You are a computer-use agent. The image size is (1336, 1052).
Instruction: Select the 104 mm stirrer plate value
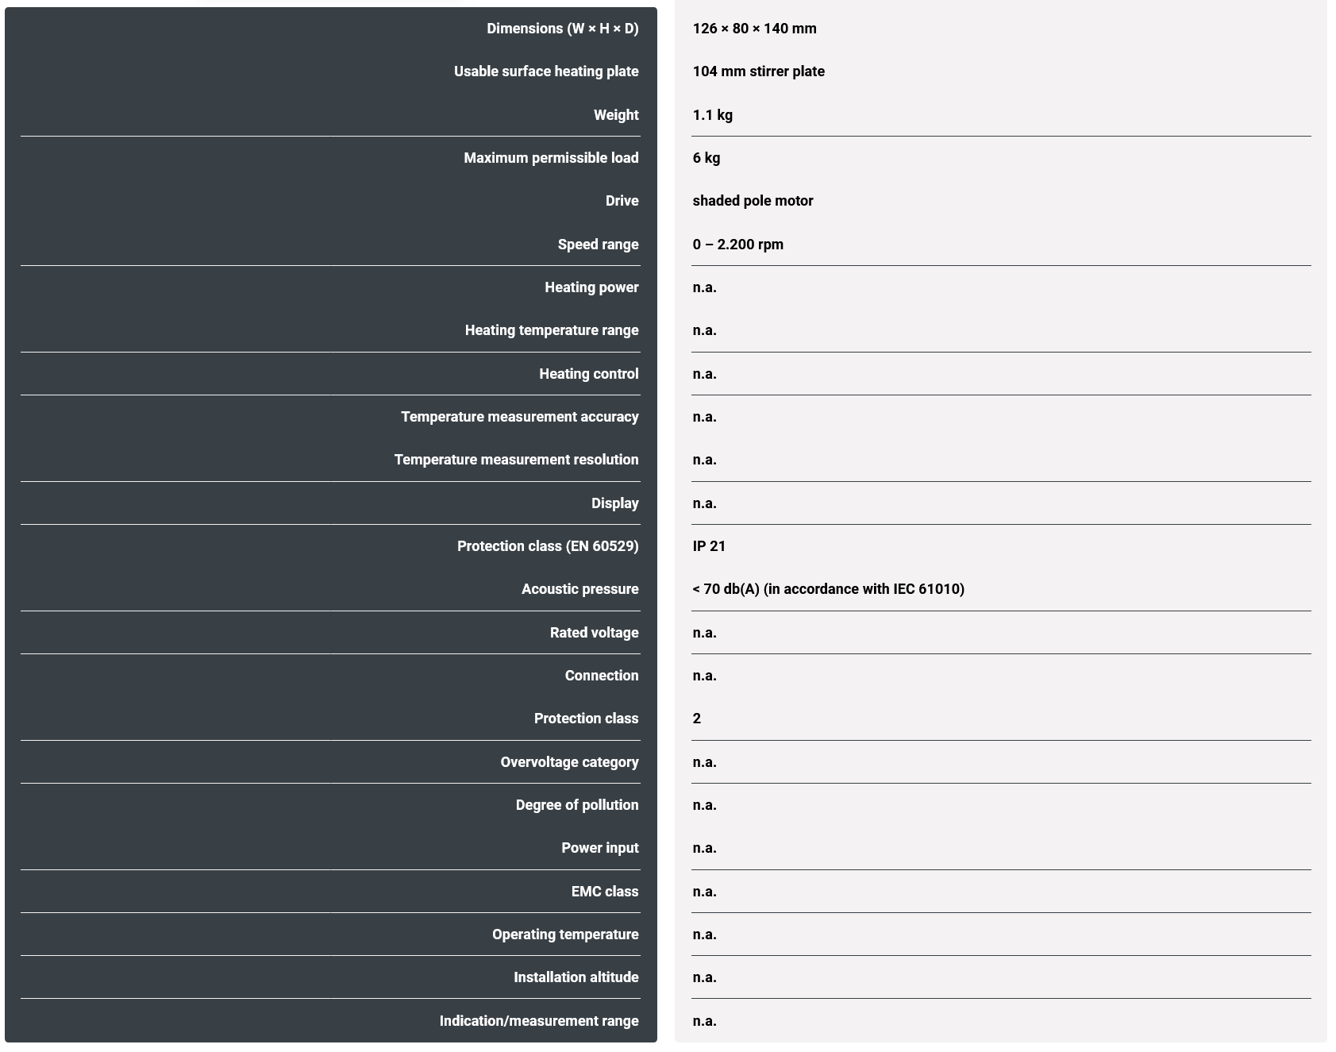pyautogui.click(x=758, y=71)
